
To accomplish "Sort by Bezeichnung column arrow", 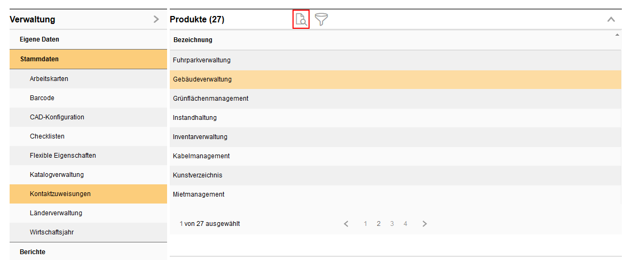I will click(x=617, y=35).
